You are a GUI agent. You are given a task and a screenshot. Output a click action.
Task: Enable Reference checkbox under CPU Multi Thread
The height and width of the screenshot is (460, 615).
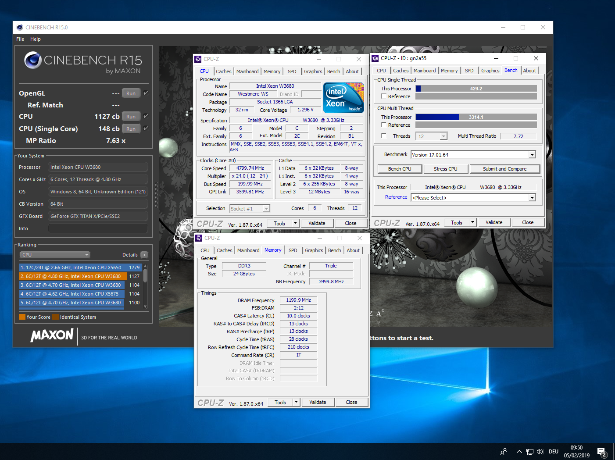click(x=384, y=125)
